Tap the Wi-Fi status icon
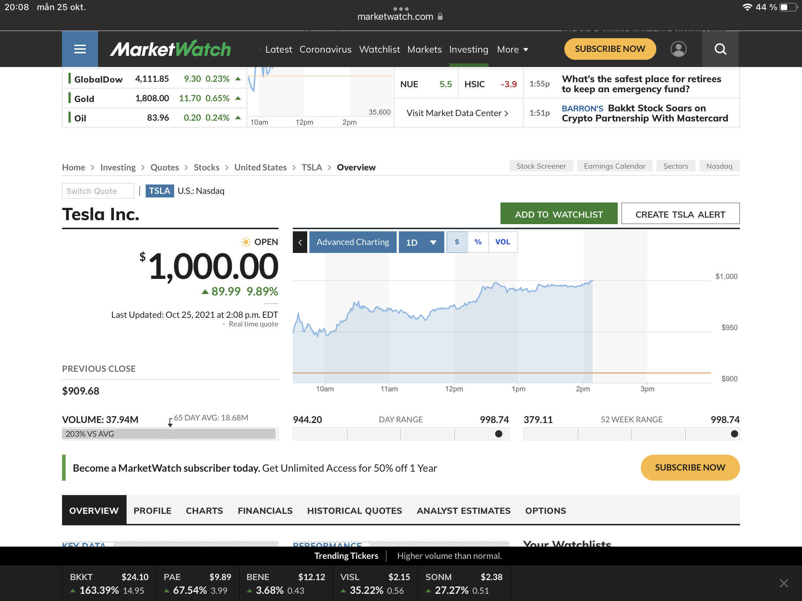The image size is (802, 601). (x=747, y=7)
